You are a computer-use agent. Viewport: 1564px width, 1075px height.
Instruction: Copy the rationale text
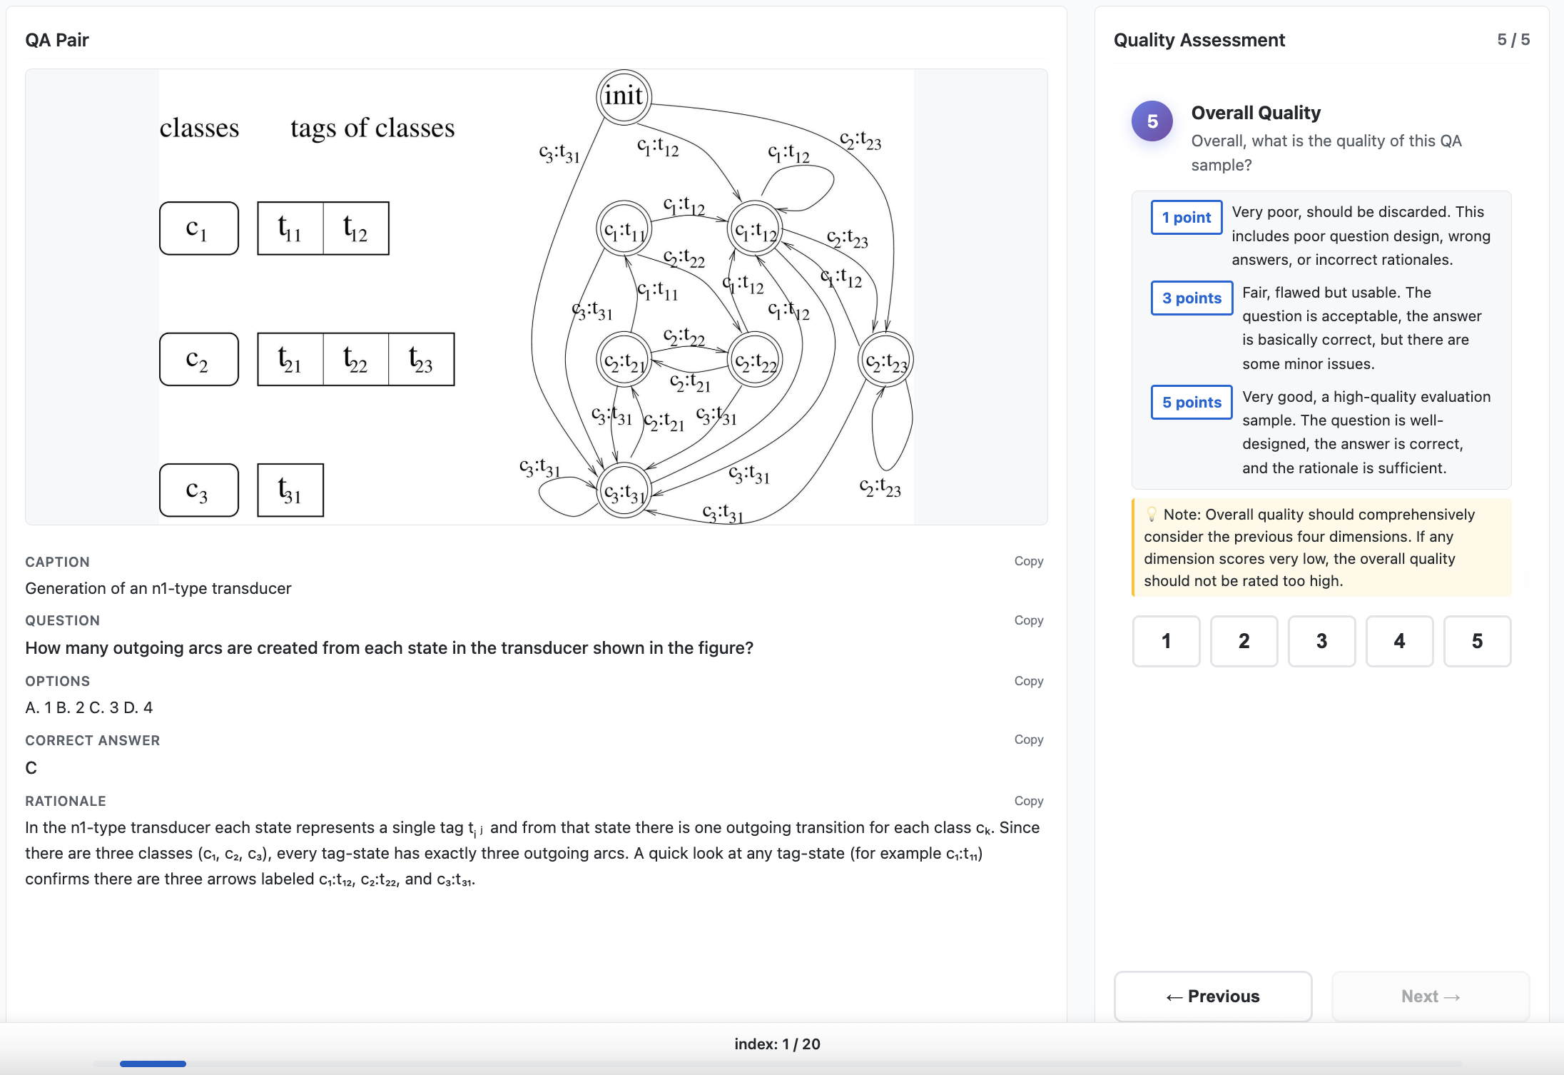(1028, 801)
